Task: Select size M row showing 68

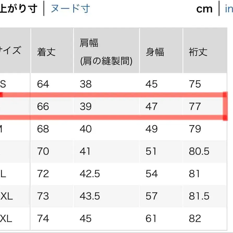Action: [115, 129]
